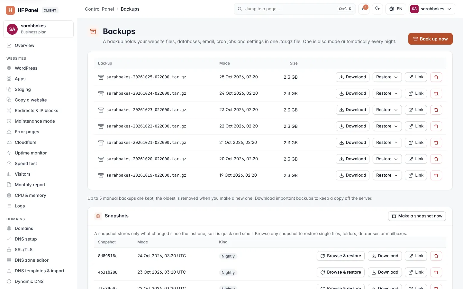Delete the 19 Oct 2026 backup
463x289 pixels.
pos(436,175)
